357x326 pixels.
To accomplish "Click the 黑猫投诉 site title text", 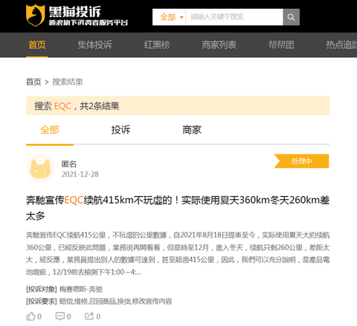I will [x=75, y=11].
